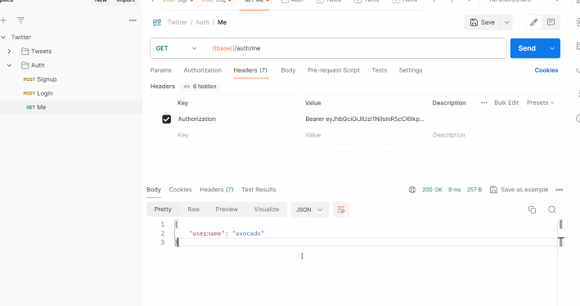The height and width of the screenshot is (306, 580).
Task: Select the Pretty view
Action: [x=163, y=209]
